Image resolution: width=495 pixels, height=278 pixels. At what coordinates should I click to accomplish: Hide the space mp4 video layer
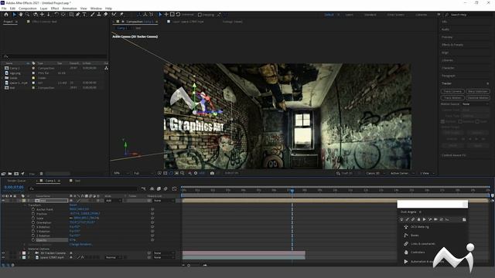(x=3, y=257)
